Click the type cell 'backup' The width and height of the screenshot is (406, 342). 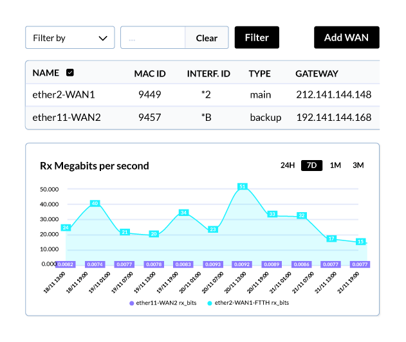(266, 118)
